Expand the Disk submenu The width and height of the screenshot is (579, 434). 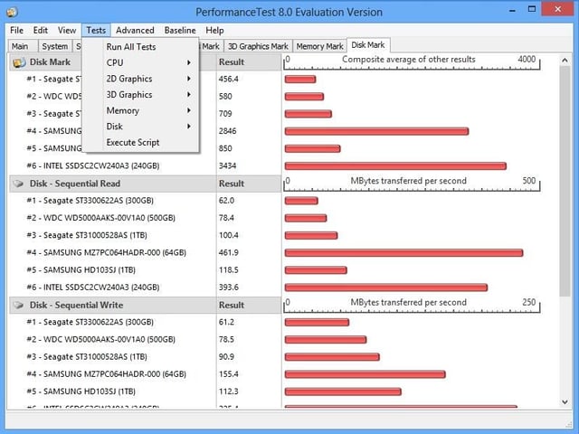[141, 127]
